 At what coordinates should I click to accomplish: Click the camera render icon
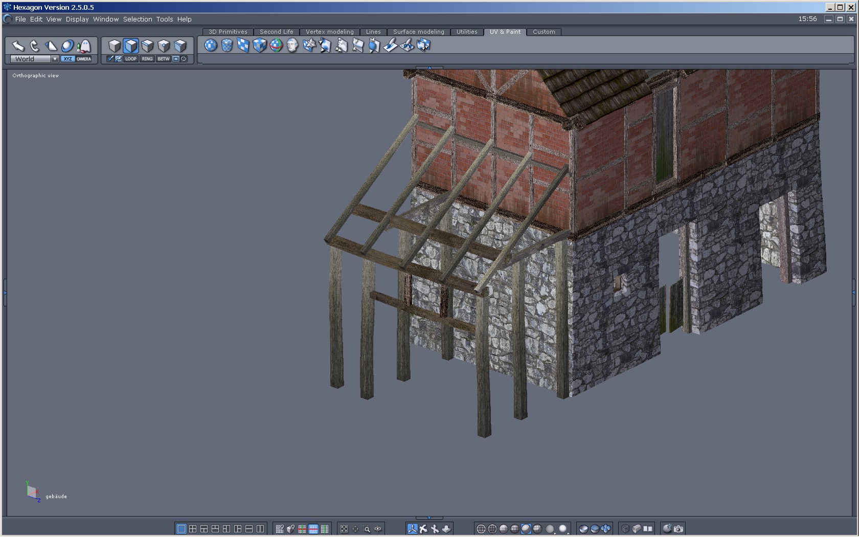point(679,529)
